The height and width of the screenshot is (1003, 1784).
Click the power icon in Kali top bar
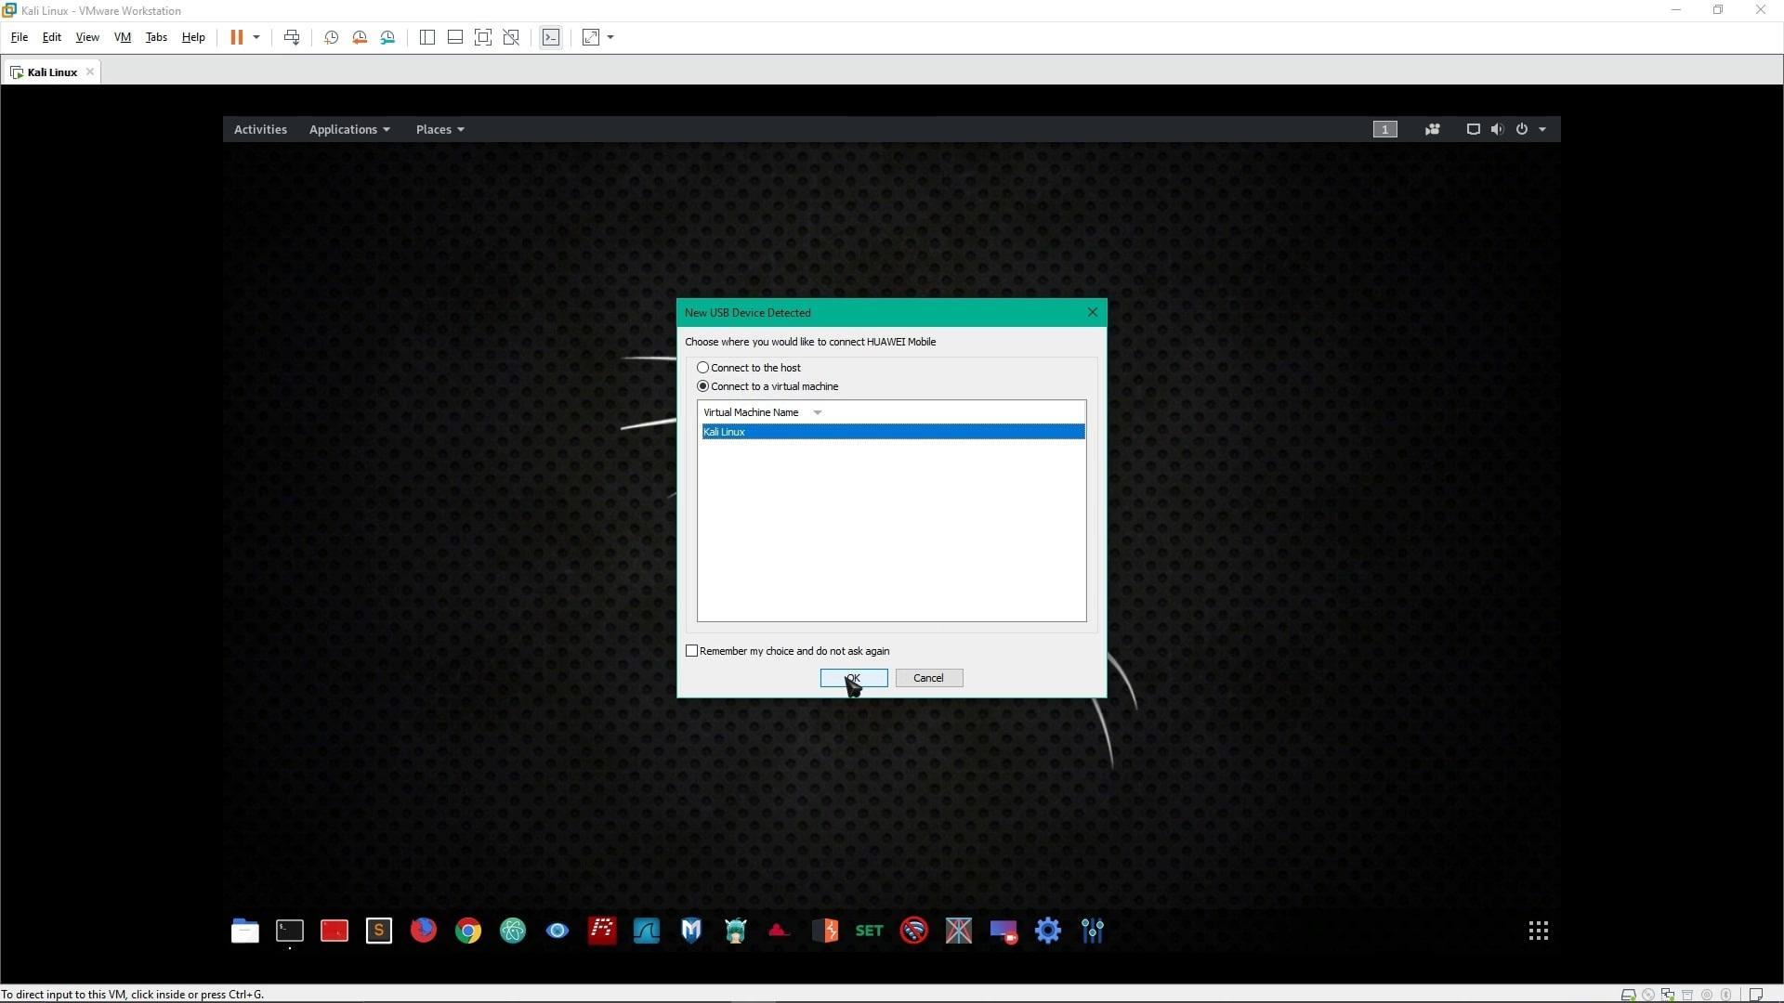click(1522, 129)
